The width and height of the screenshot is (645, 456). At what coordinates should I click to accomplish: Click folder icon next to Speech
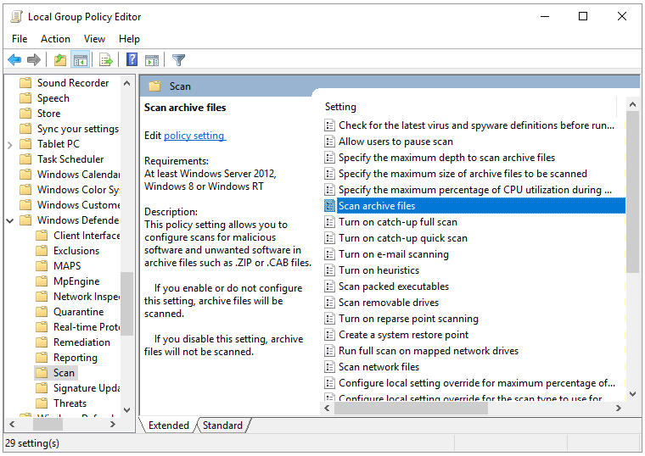pyautogui.click(x=25, y=97)
